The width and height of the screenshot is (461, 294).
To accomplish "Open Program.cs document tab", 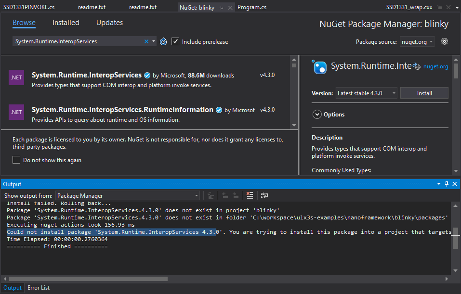I will [x=252, y=7].
